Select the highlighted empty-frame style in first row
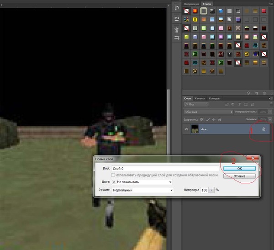Viewport: 274px width, 250px height. coord(203,11)
